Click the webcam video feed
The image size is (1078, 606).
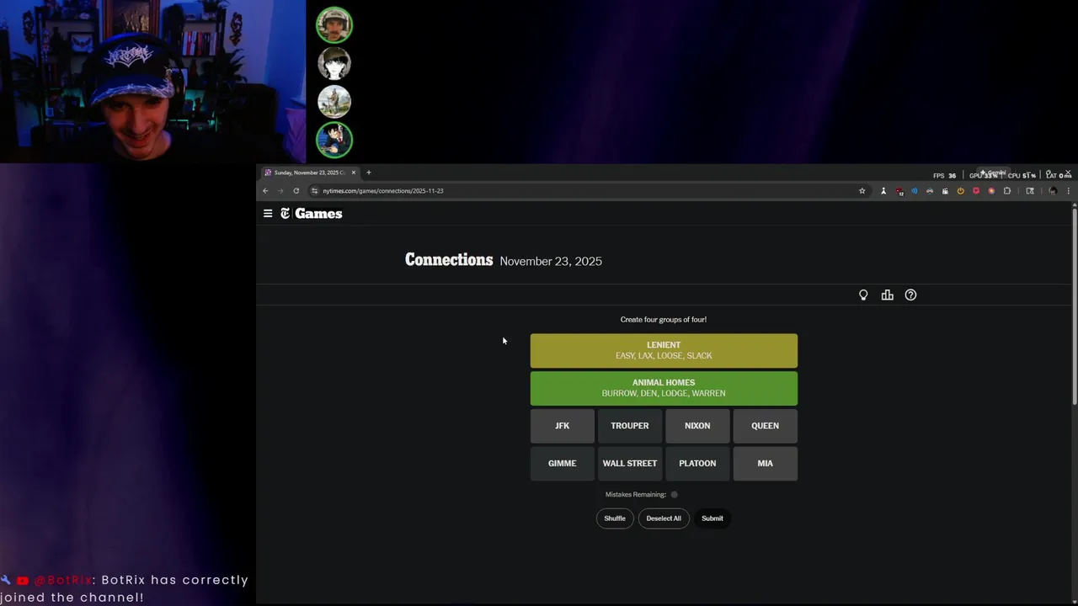coord(152,82)
